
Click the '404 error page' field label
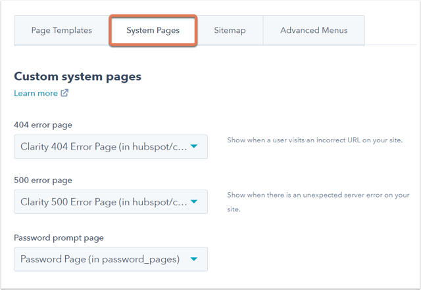tap(43, 125)
